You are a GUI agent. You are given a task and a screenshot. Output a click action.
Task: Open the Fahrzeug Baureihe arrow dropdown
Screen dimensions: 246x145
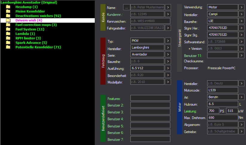click(x=168, y=61)
